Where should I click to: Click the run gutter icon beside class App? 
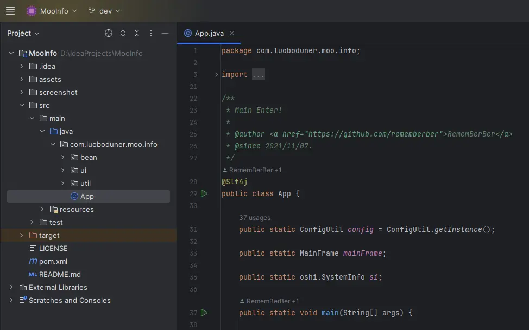204,193
